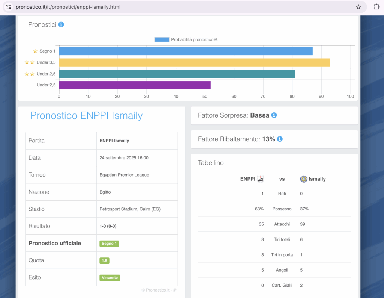Image resolution: width=384 pixels, height=298 pixels.
Task: Click the info icon next to Pronostici
Action: (61, 24)
